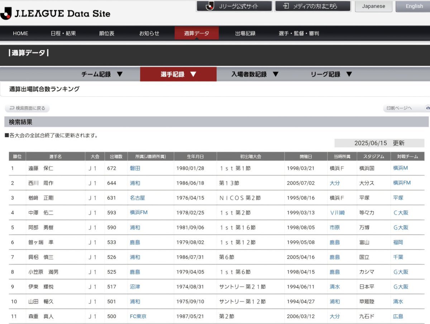Image resolution: width=430 pixels, height=324 pixels.
Task: Open the メディアの方はこちら login button
Action: 312,6
